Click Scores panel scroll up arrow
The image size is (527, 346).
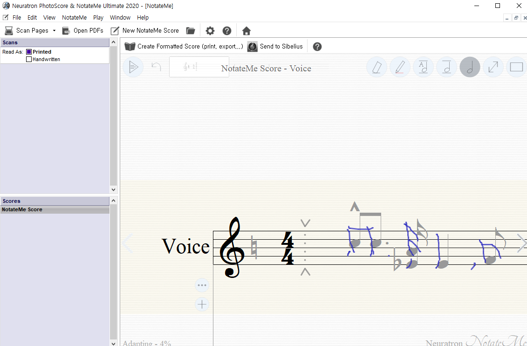pyautogui.click(x=114, y=201)
